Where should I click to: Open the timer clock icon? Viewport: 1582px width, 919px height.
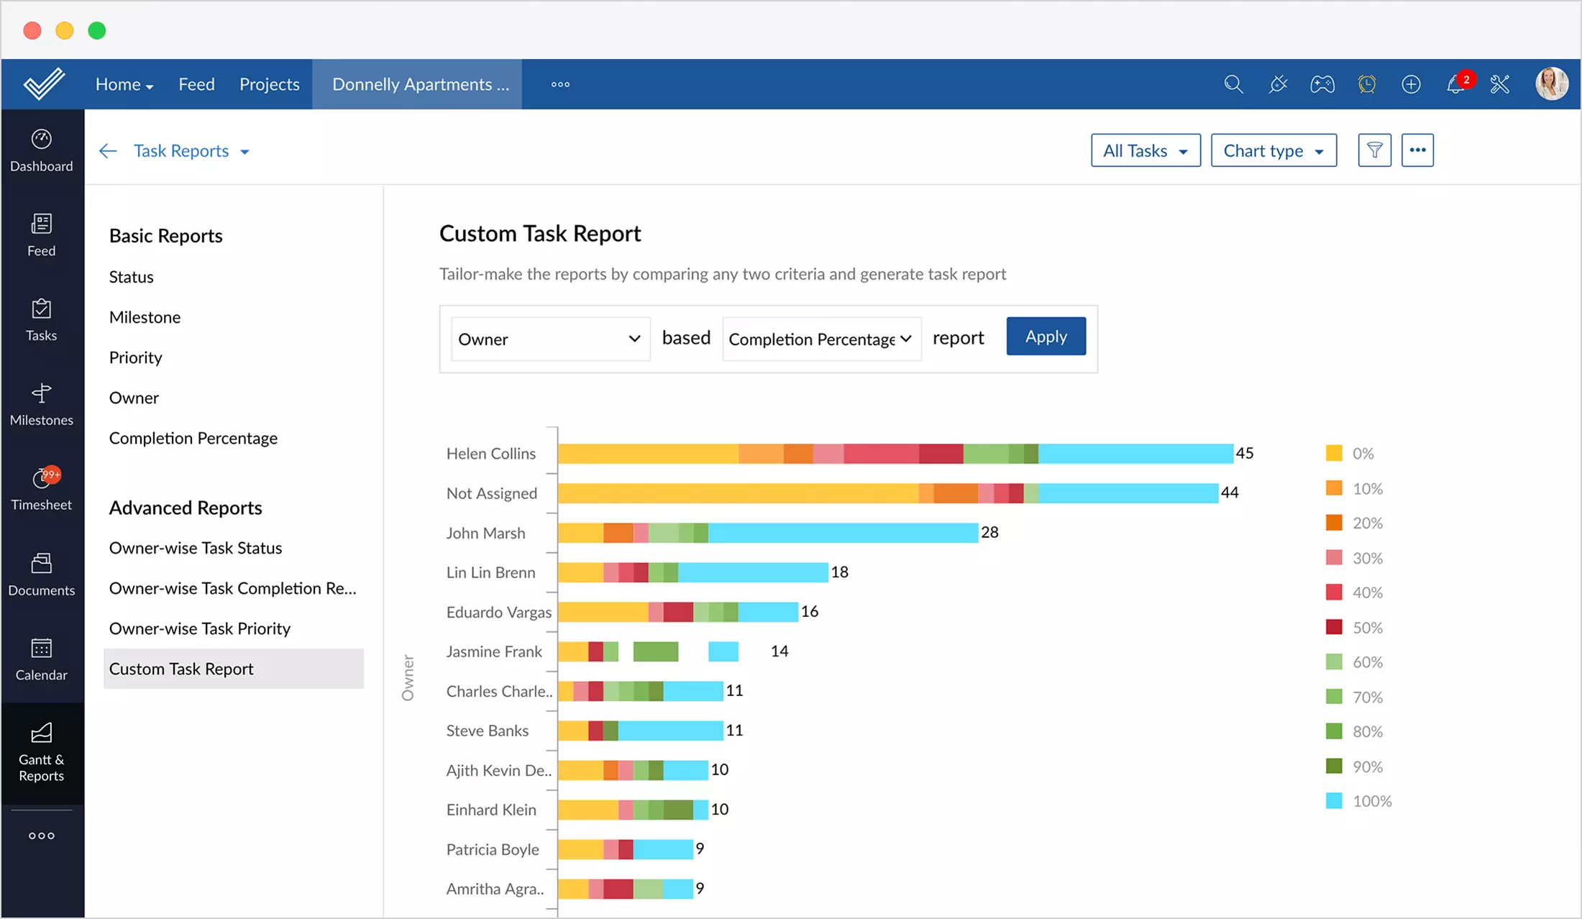pos(1366,84)
